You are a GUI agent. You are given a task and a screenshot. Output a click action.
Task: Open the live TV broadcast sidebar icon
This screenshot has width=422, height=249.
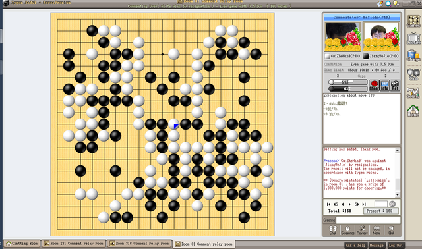[413, 39]
